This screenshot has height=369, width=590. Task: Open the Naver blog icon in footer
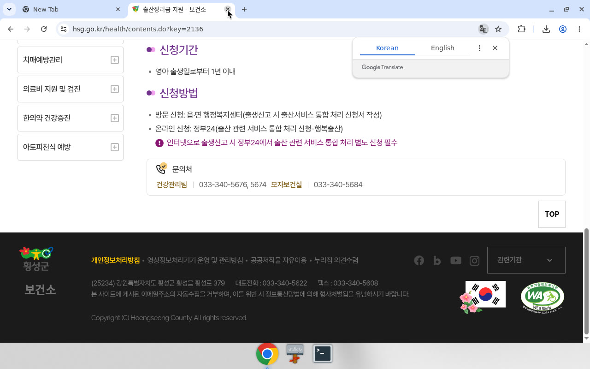click(437, 261)
